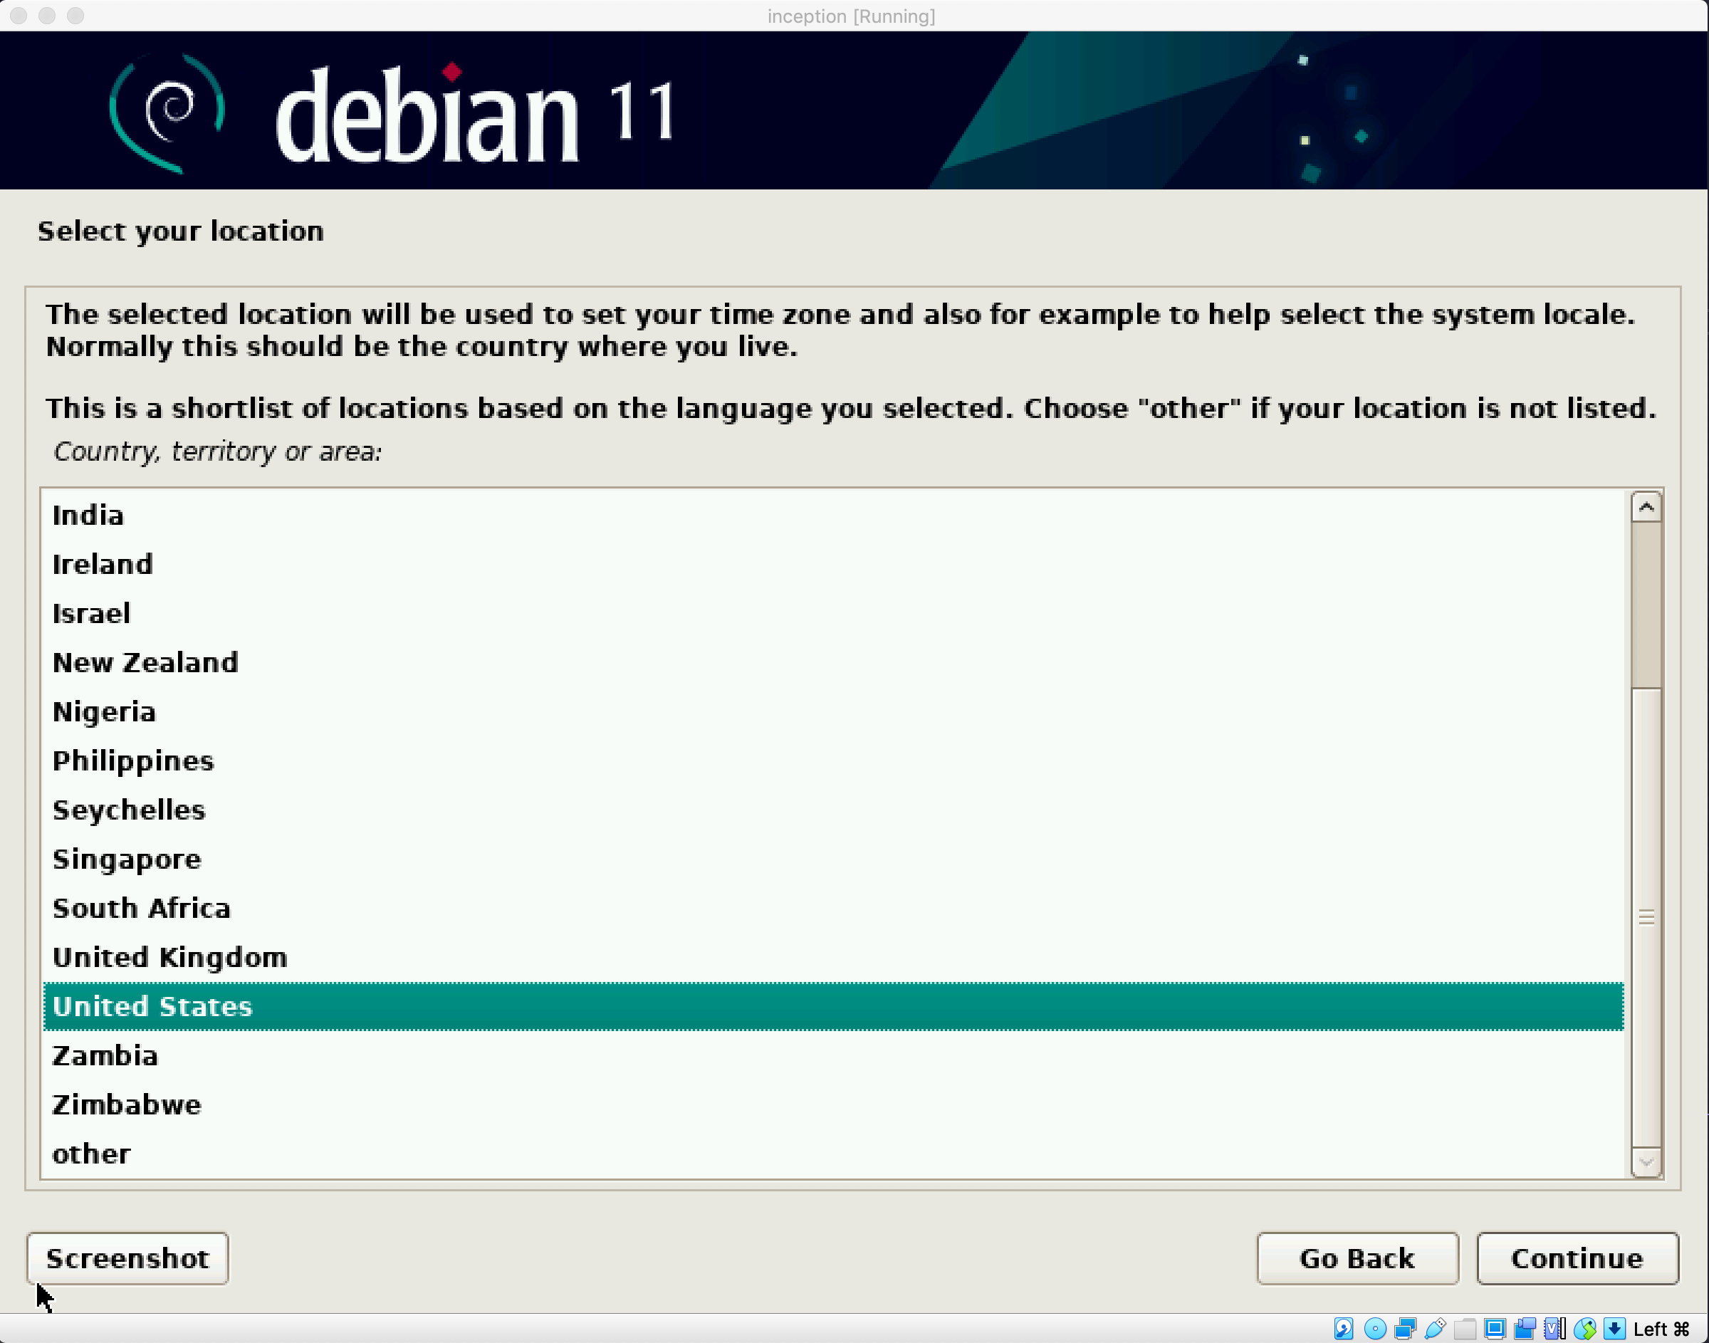1709x1343 pixels.
Task: Select United Kingdom in the location list
Action: click(169, 958)
